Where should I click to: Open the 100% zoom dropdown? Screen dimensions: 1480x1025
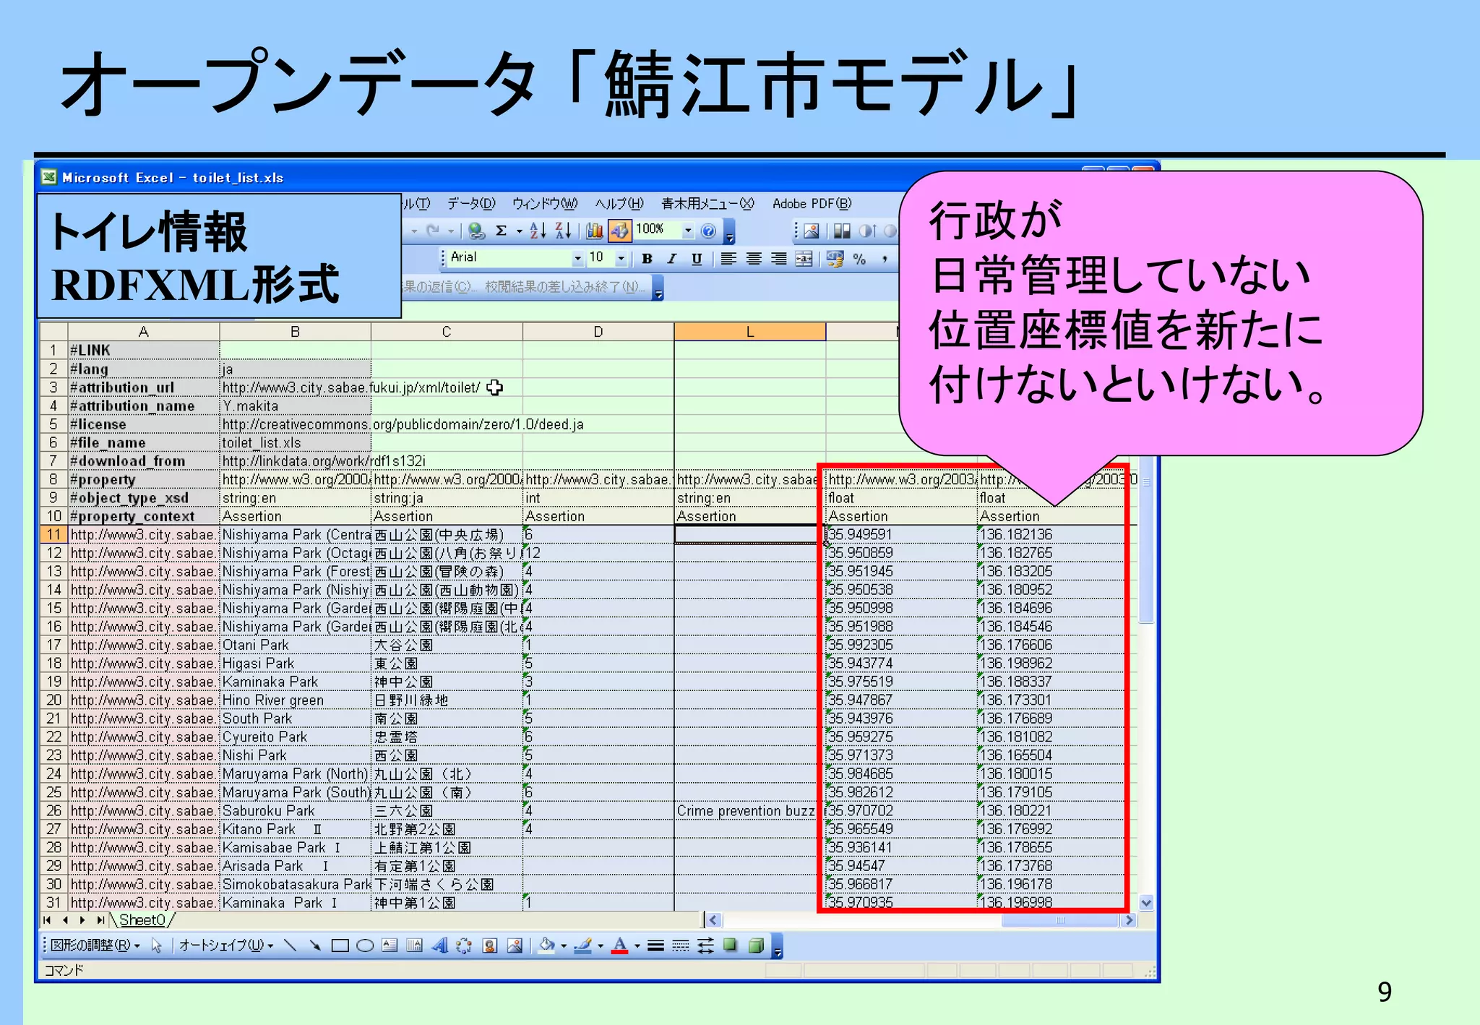[x=688, y=231]
